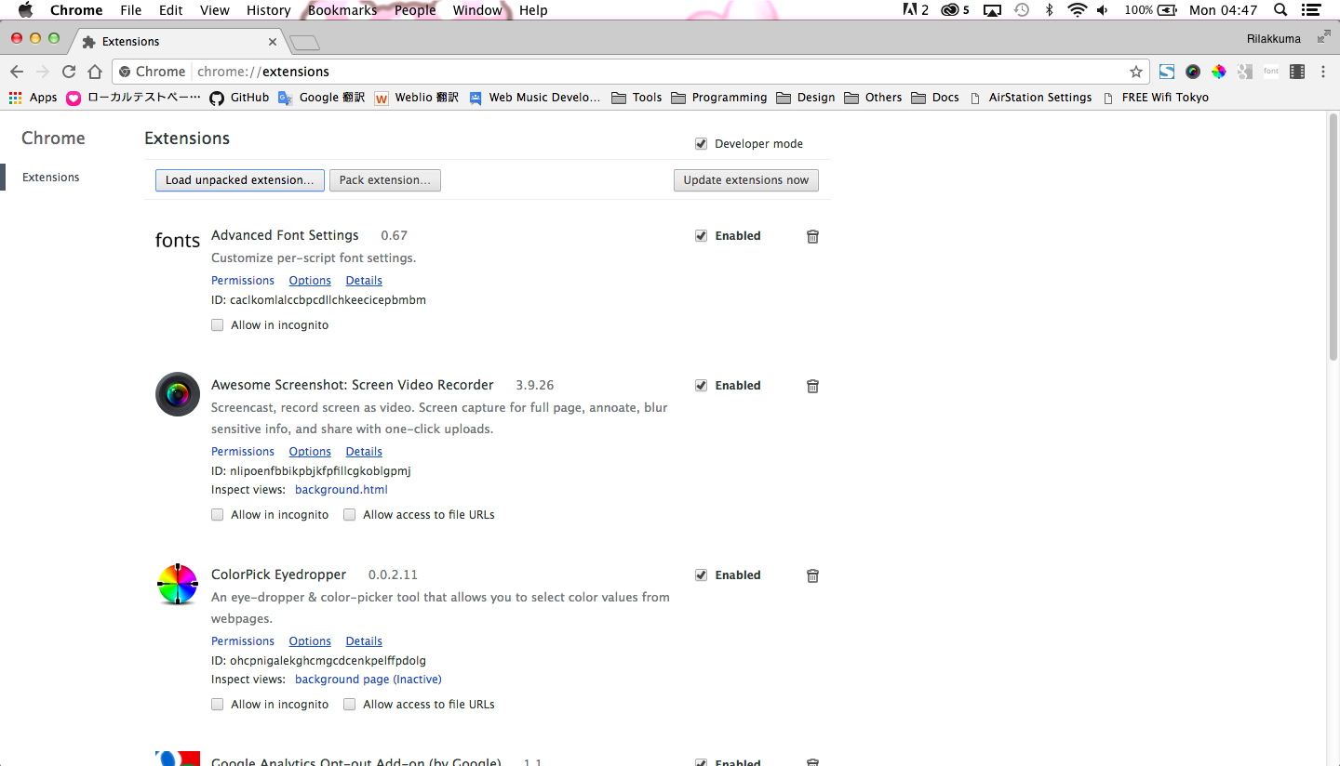
Task: Disable Advanced Font Settings via Enabled checkbox
Action: click(701, 236)
